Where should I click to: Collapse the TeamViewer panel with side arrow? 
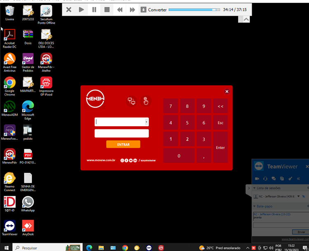tap(249, 188)
